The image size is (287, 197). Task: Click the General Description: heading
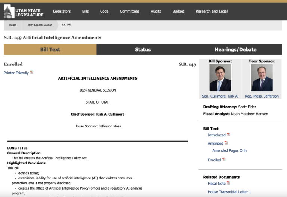pyautogui.click(x=24, y=153)
